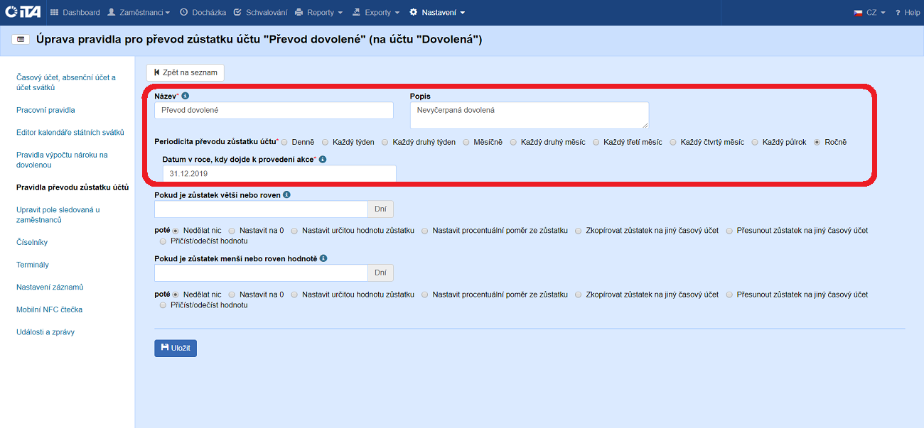Click info icon next to zůstatek menší nebo roven
Viewport: 924px width, 428px height.
pyautogui.click(x=323, y=259)
